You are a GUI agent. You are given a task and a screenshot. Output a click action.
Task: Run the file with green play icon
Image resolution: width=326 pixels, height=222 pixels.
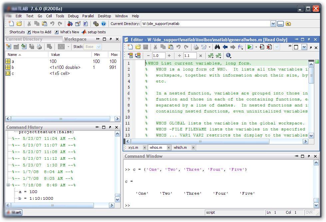[x=250, y=47]
